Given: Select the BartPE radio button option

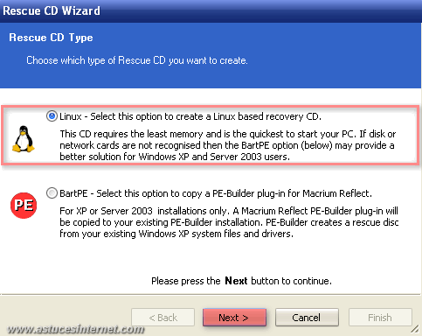Looking at the screenshot, I should [52, 193].
